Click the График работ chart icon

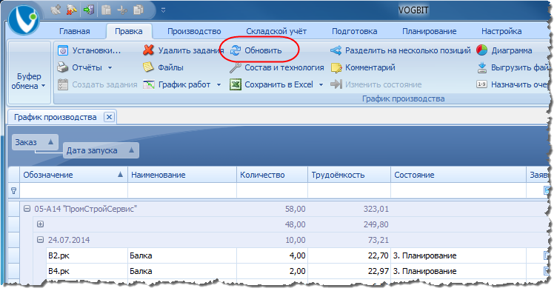pos(148,84)
